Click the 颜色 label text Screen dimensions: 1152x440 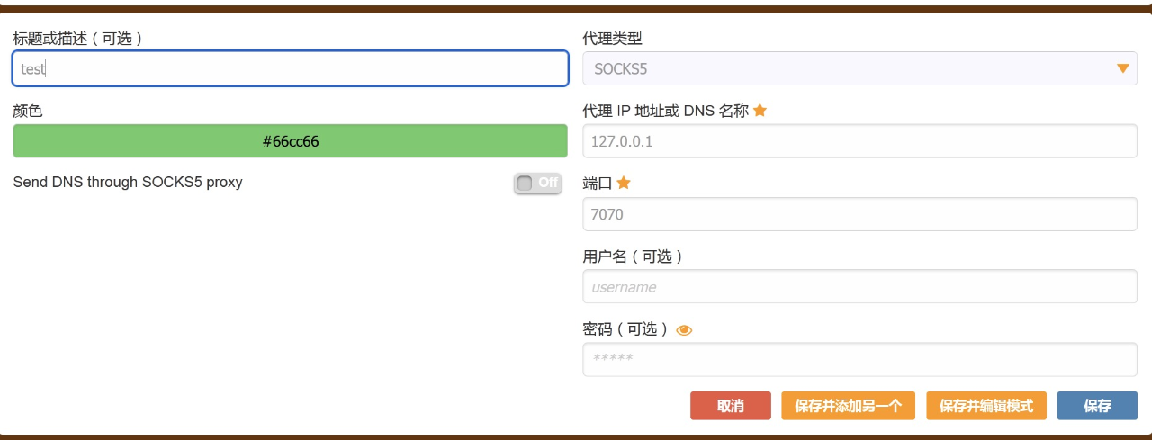[x=28, y=112]
